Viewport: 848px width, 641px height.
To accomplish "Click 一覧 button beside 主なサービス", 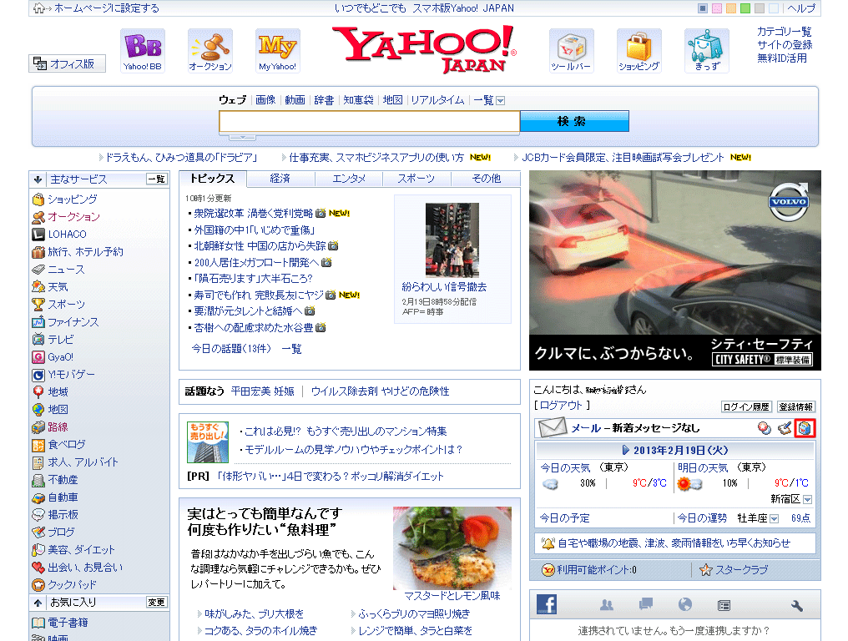I will pyautogui.click(x=157, y=179).
